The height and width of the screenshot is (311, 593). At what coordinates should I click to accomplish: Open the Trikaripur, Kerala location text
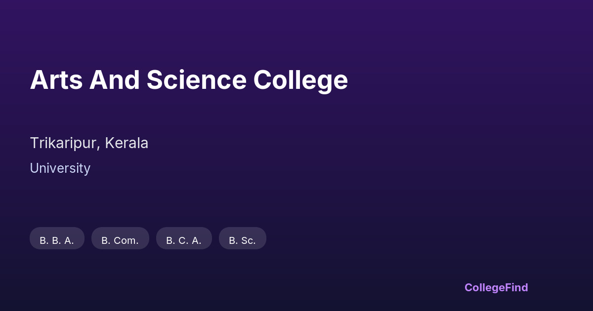(89, 143)
